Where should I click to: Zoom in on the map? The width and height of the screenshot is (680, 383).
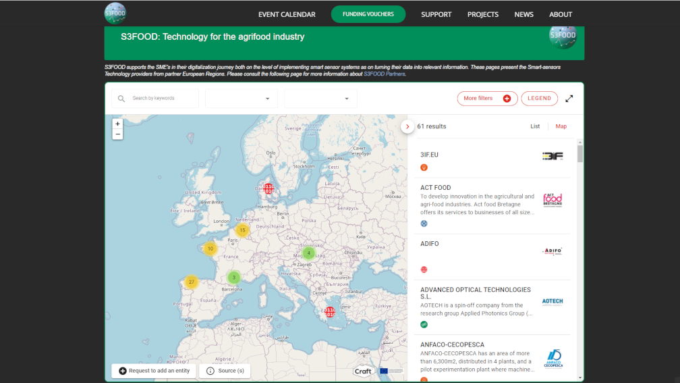pyautogui.click(x=117, y=124)
